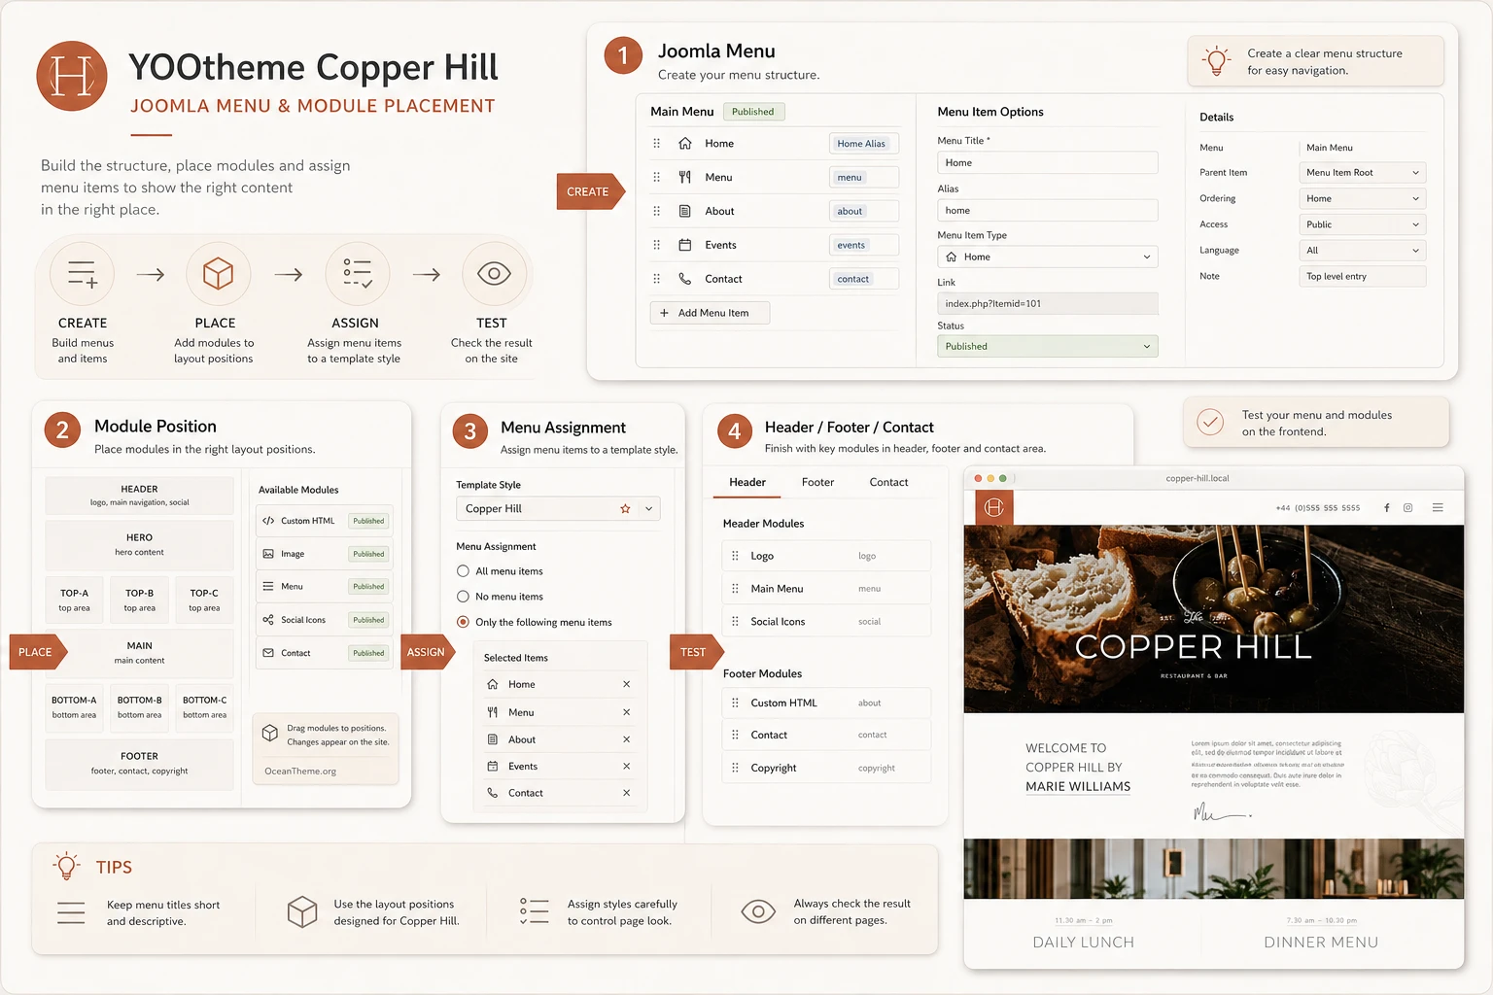
Task: Open the Menu Item Type dropdown
Action: click(x=1047, y=257)
